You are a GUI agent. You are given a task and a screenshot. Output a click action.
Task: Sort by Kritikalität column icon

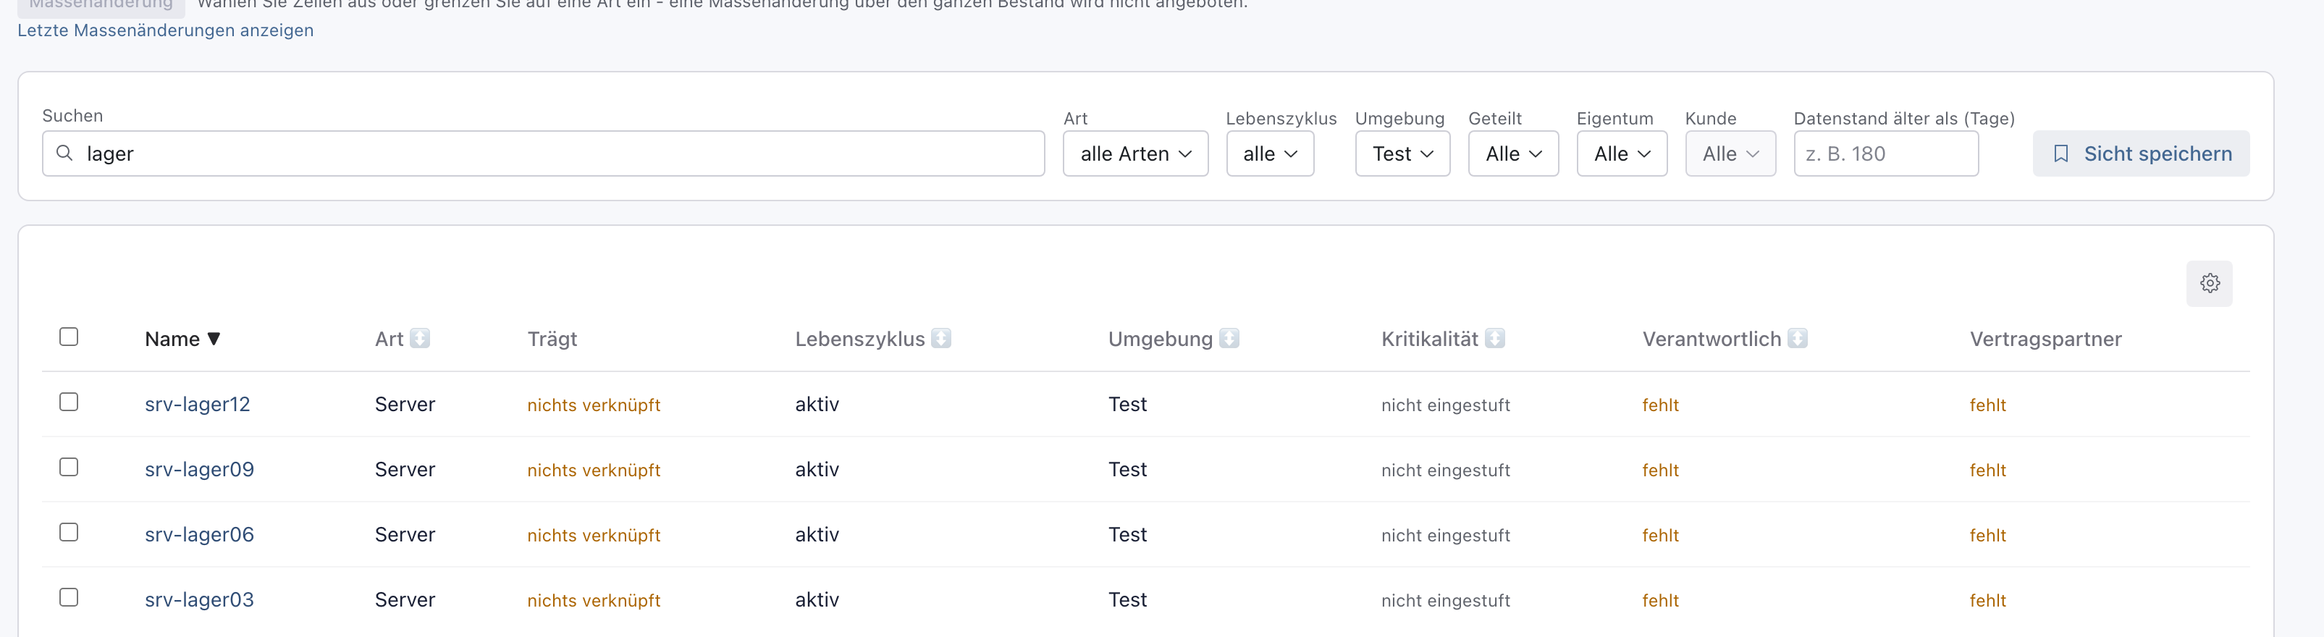[1495, 338]
